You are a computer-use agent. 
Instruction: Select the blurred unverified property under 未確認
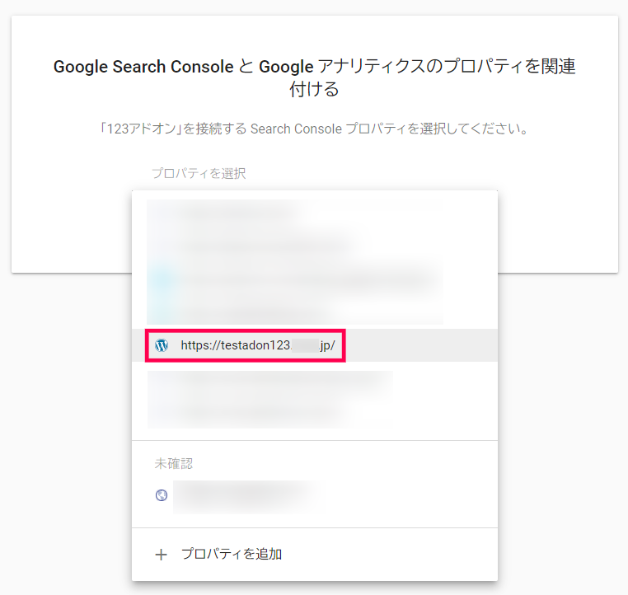tap(314, 496)
